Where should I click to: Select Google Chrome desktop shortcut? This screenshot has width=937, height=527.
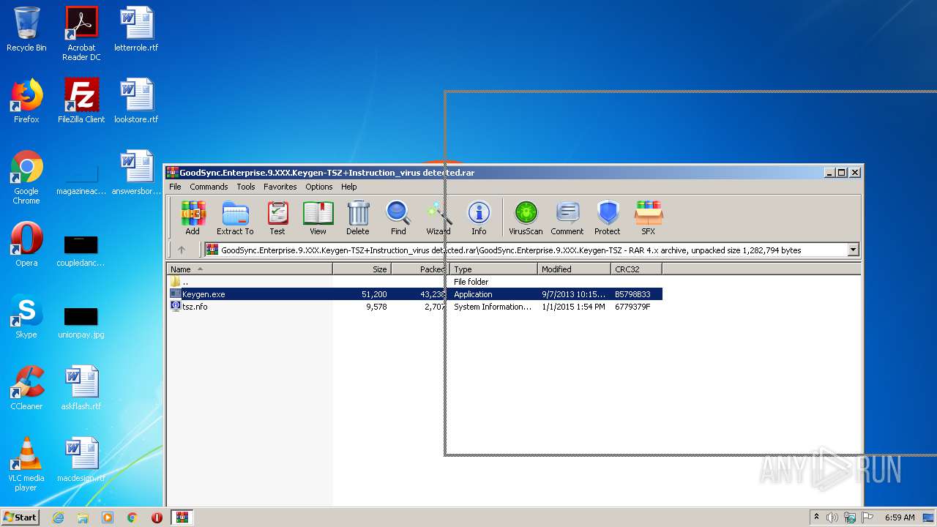coord(26,178)
